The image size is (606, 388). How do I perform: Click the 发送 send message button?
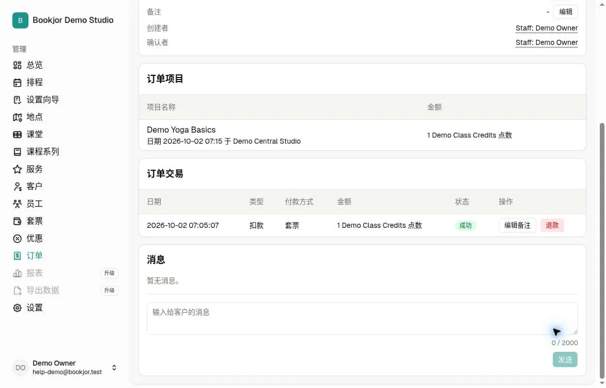(565, 360)
